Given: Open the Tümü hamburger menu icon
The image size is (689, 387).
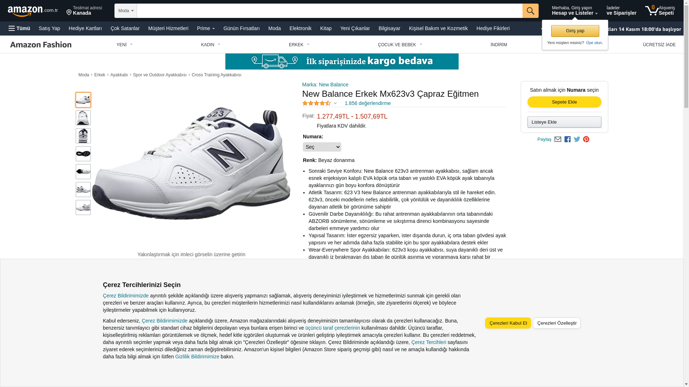Looking at the screenshot, I should tap(12, 28).
